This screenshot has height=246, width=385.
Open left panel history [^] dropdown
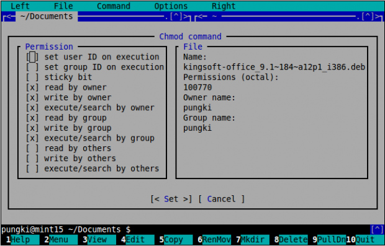click(176, 16)
